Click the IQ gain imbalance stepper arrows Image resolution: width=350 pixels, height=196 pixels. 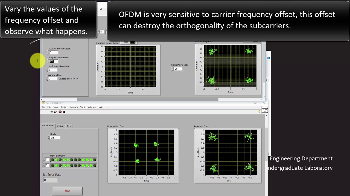(48, 52)
